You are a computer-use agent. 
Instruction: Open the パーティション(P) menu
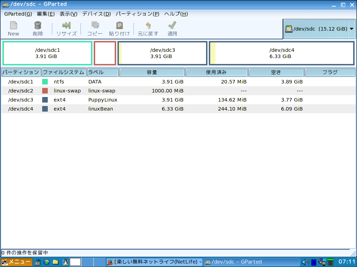tap(137, 14)
